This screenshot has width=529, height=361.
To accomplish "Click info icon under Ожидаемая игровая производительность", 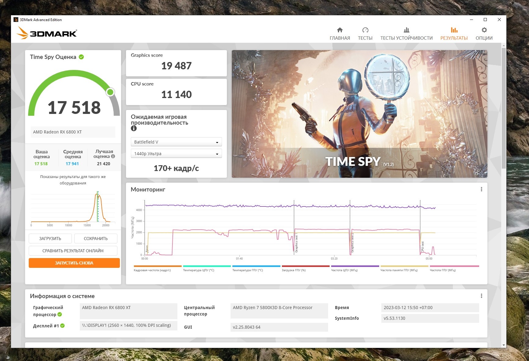I will (134, 129).
